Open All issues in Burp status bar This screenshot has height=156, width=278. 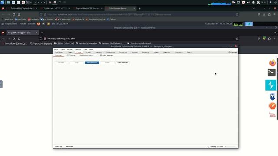tap(69, 146)
